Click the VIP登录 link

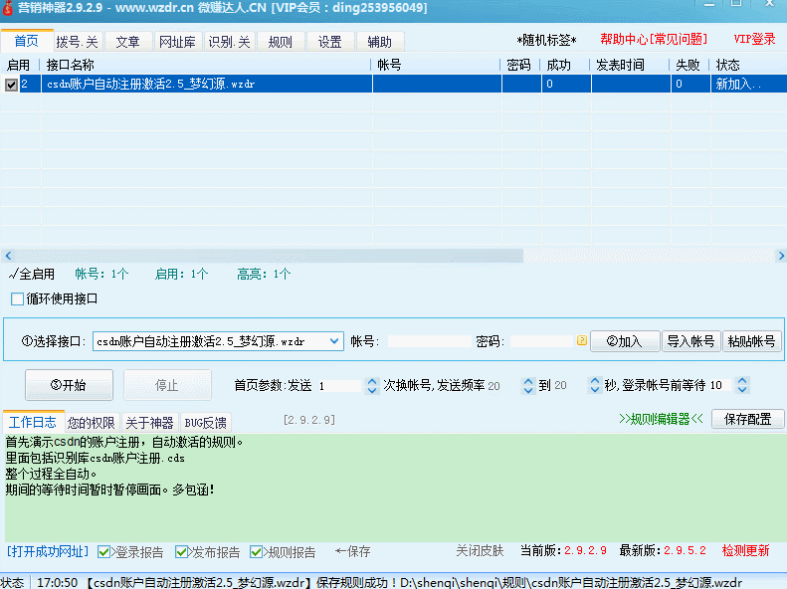click(x=754, y=39)
